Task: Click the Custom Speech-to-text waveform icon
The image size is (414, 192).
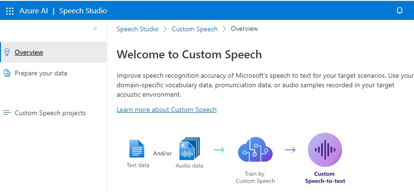Action: [x=325, y=150]
